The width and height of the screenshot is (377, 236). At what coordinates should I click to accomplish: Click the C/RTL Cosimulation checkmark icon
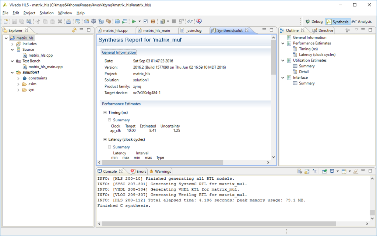tap(145, 21)
